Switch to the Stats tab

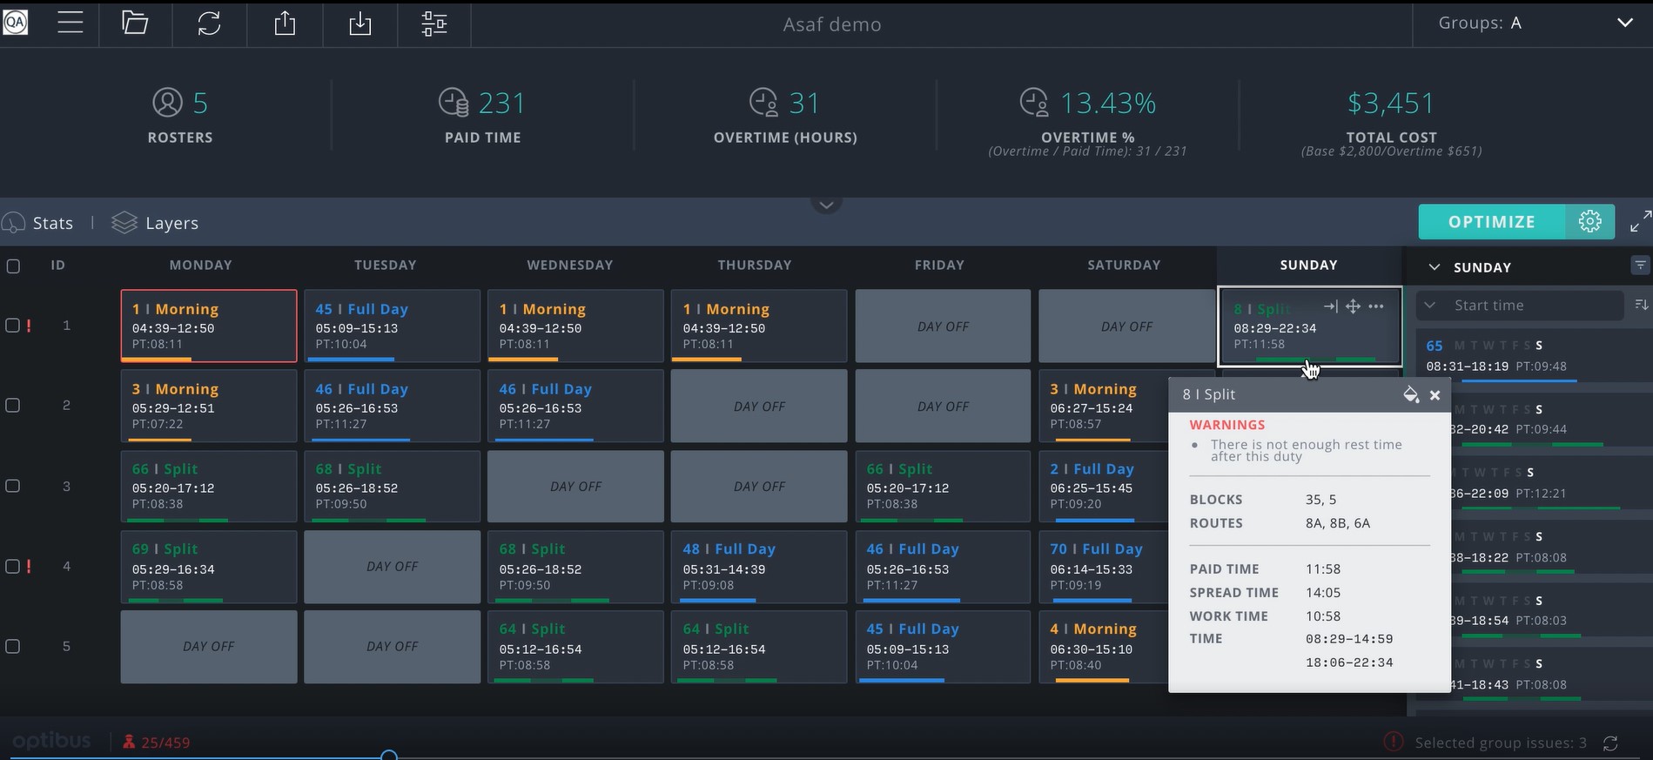[38, 223]
